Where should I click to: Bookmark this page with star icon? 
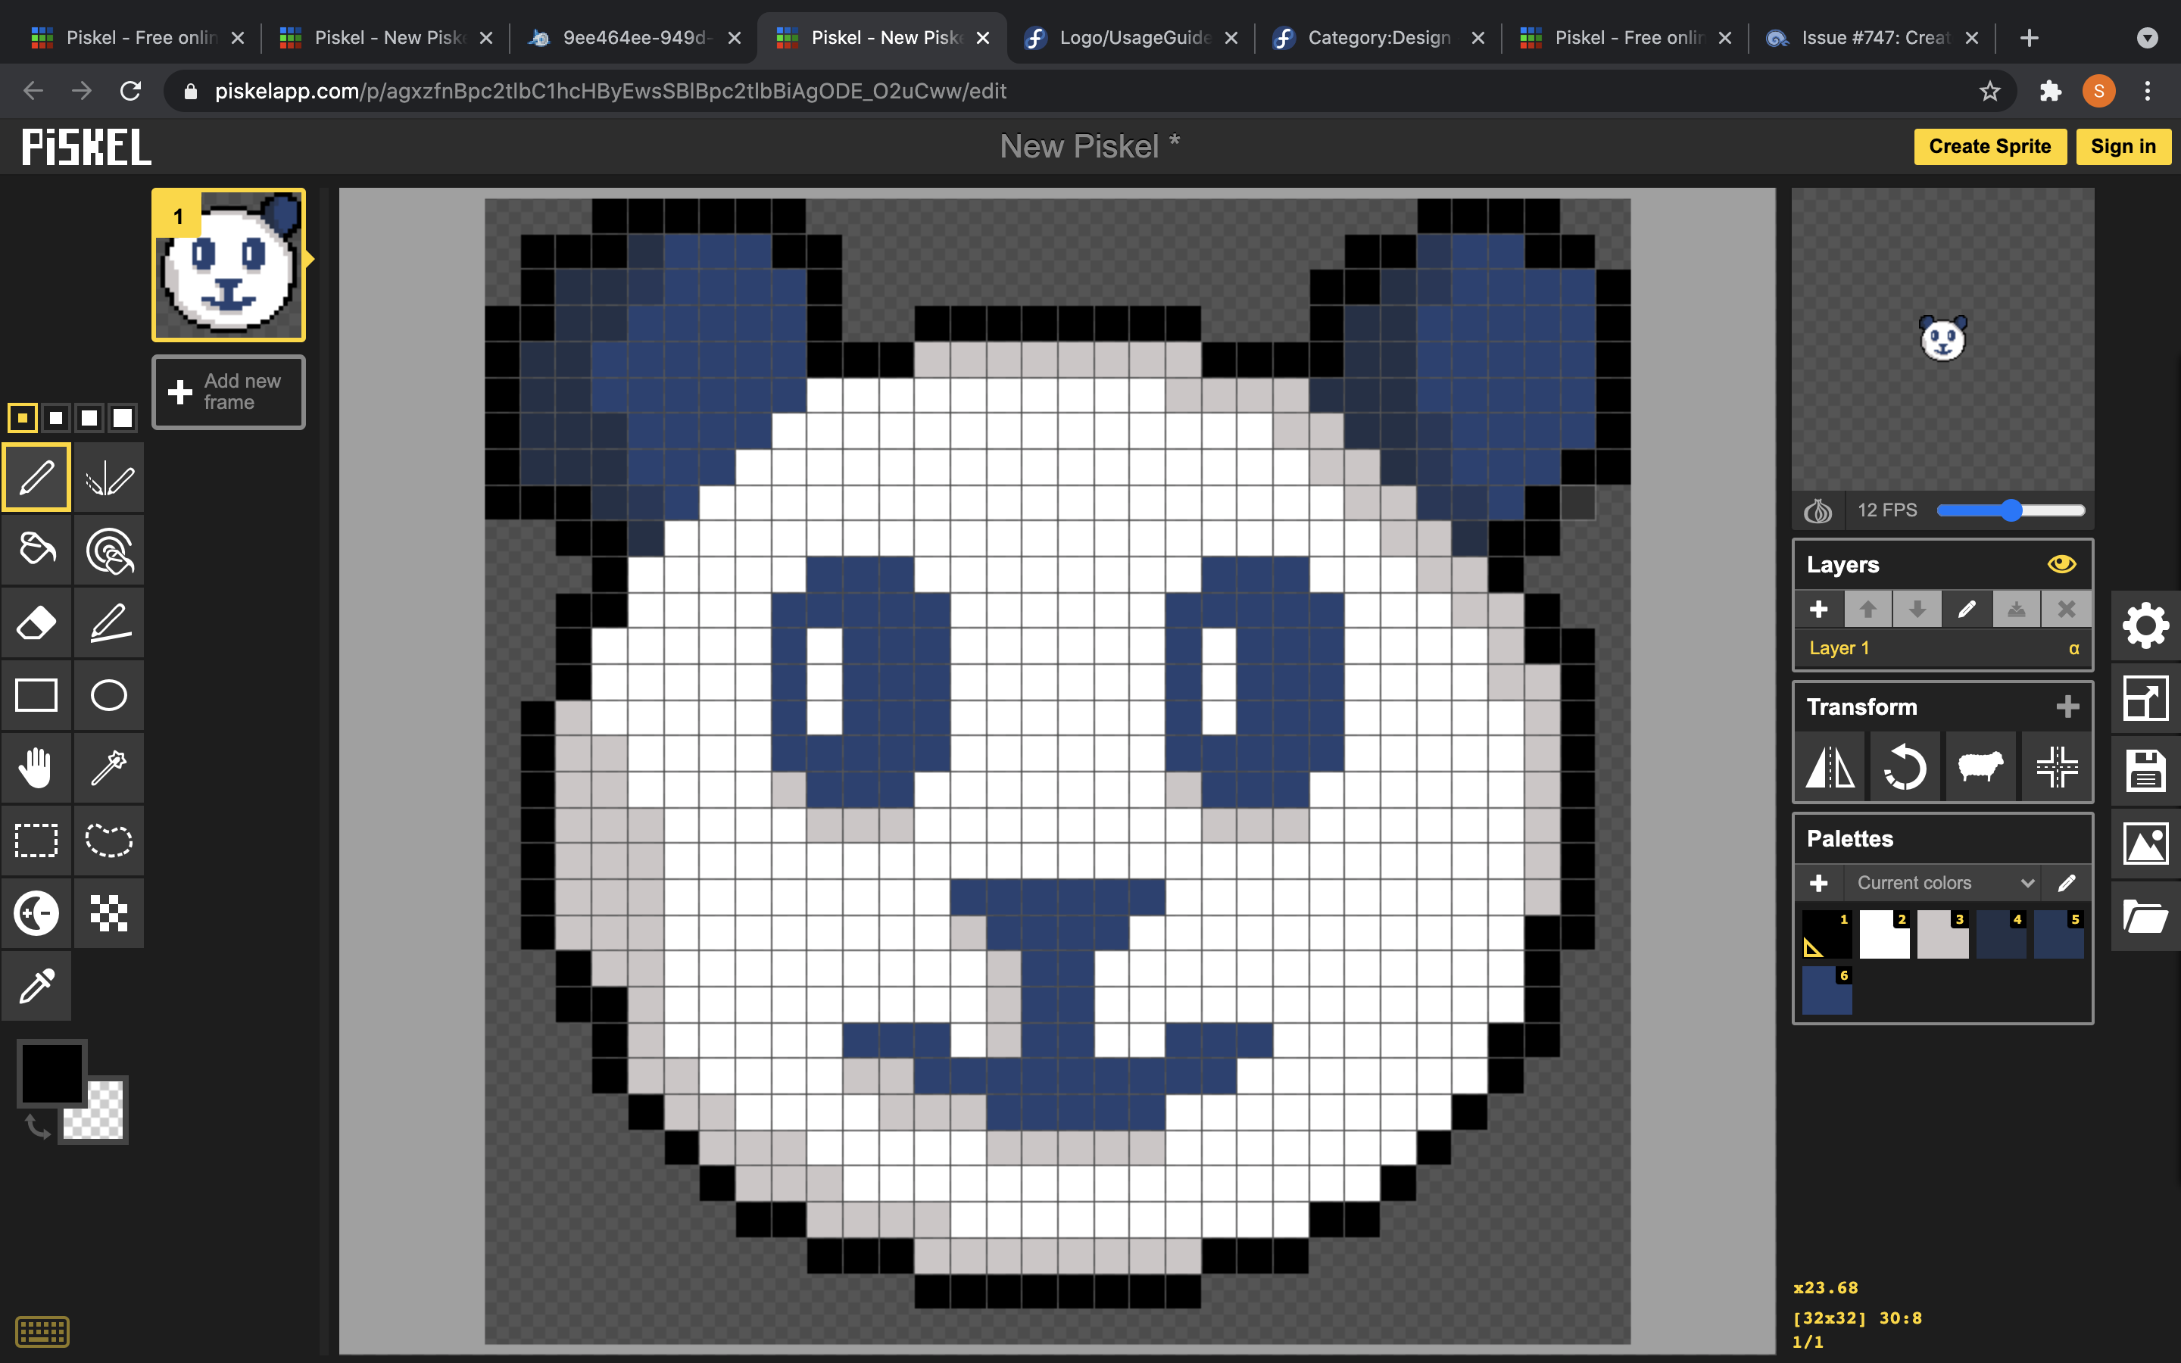tap(1990, 91)
